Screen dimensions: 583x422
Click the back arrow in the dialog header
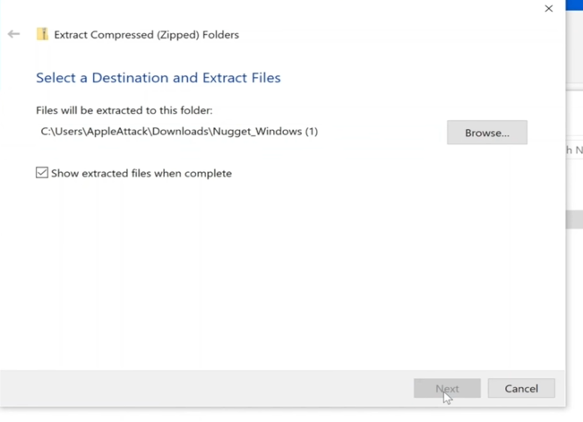coord(13,34)
